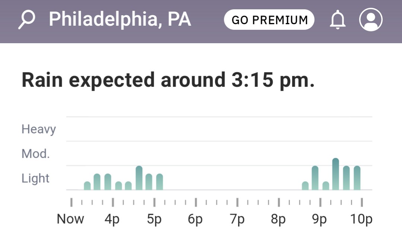This screenshot has width=402, height=242.
Task: Click the Mod. intensity label
Action: click(36, 154)
